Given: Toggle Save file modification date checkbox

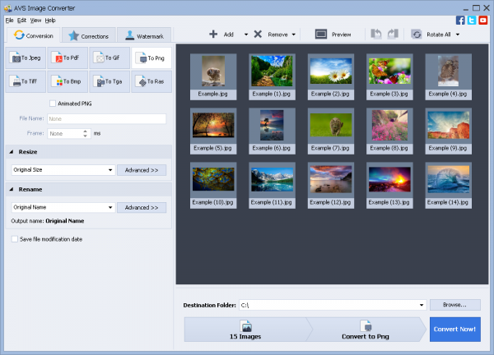Looking at the screenshot, I should click(x=15, y=239).
